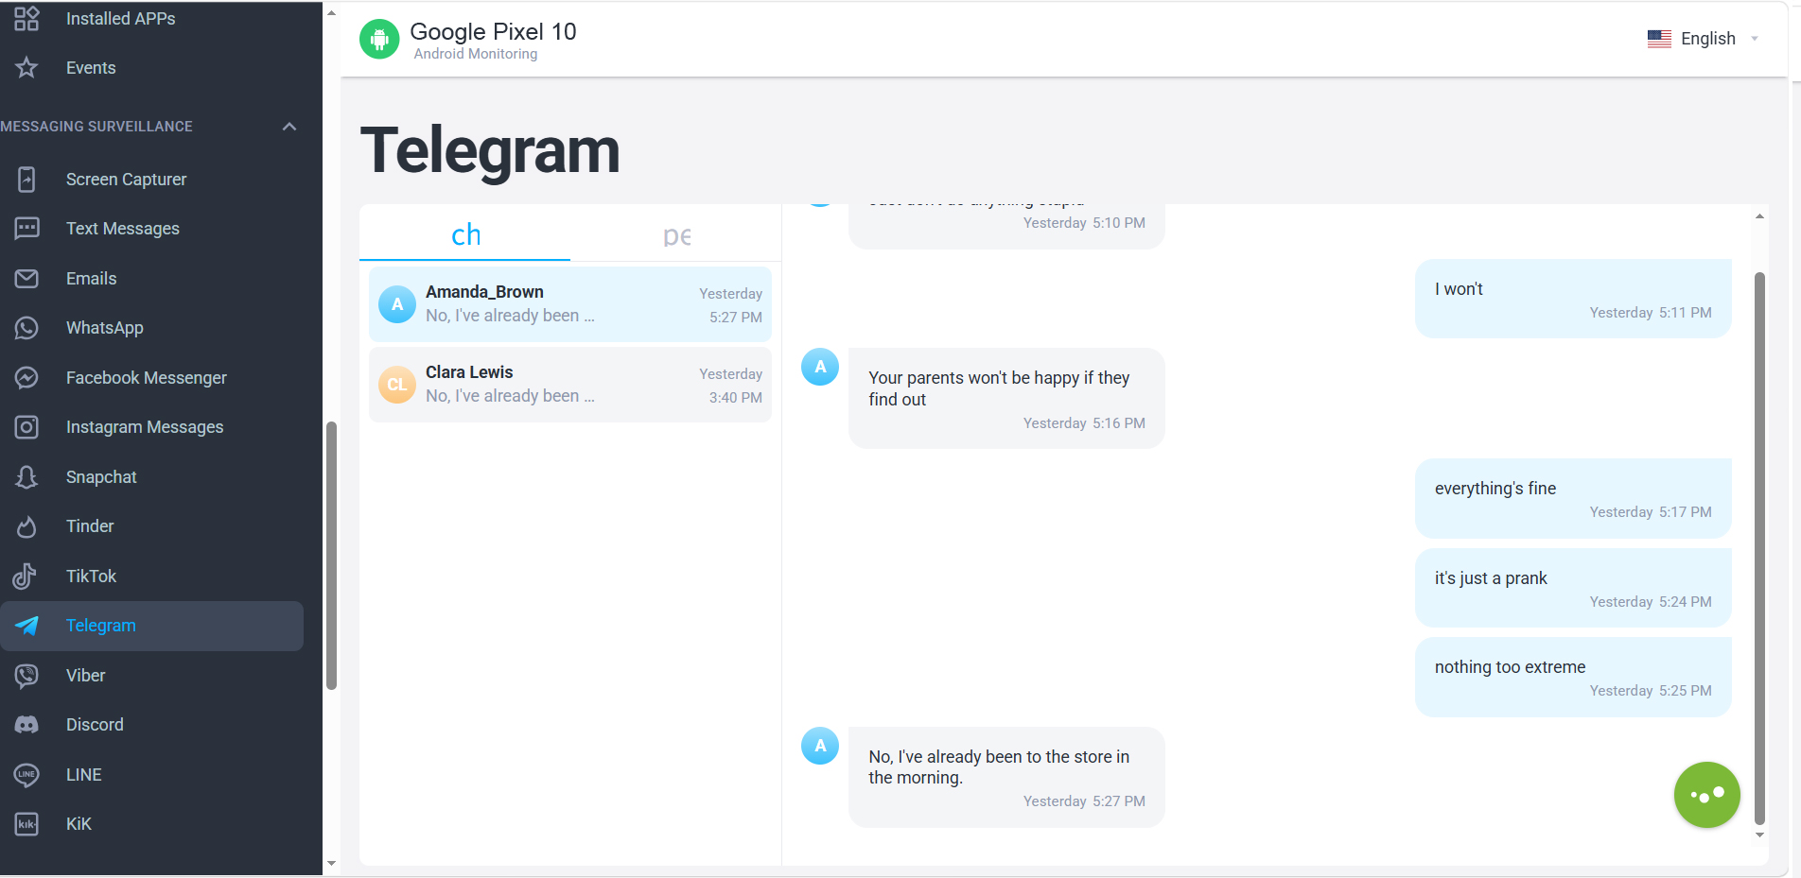
Task: Click the 'nothing too extreme' message
Action: pos(1573,677)
